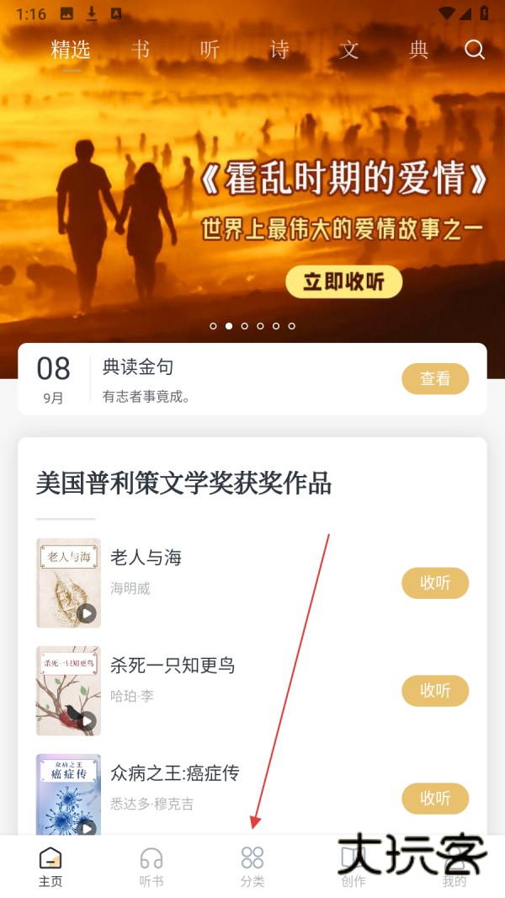
Task: Open the download indicator in status bar
Action: point(92,13)
